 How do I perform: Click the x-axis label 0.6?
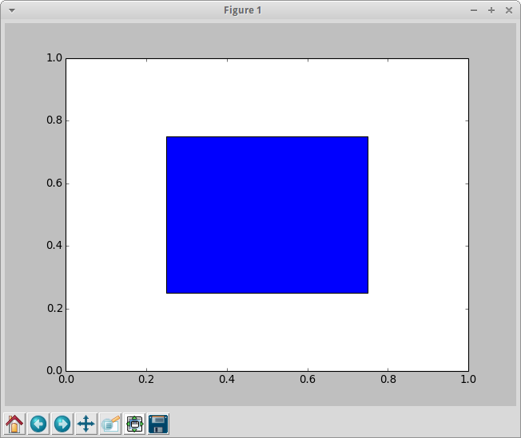coord(308,379)
